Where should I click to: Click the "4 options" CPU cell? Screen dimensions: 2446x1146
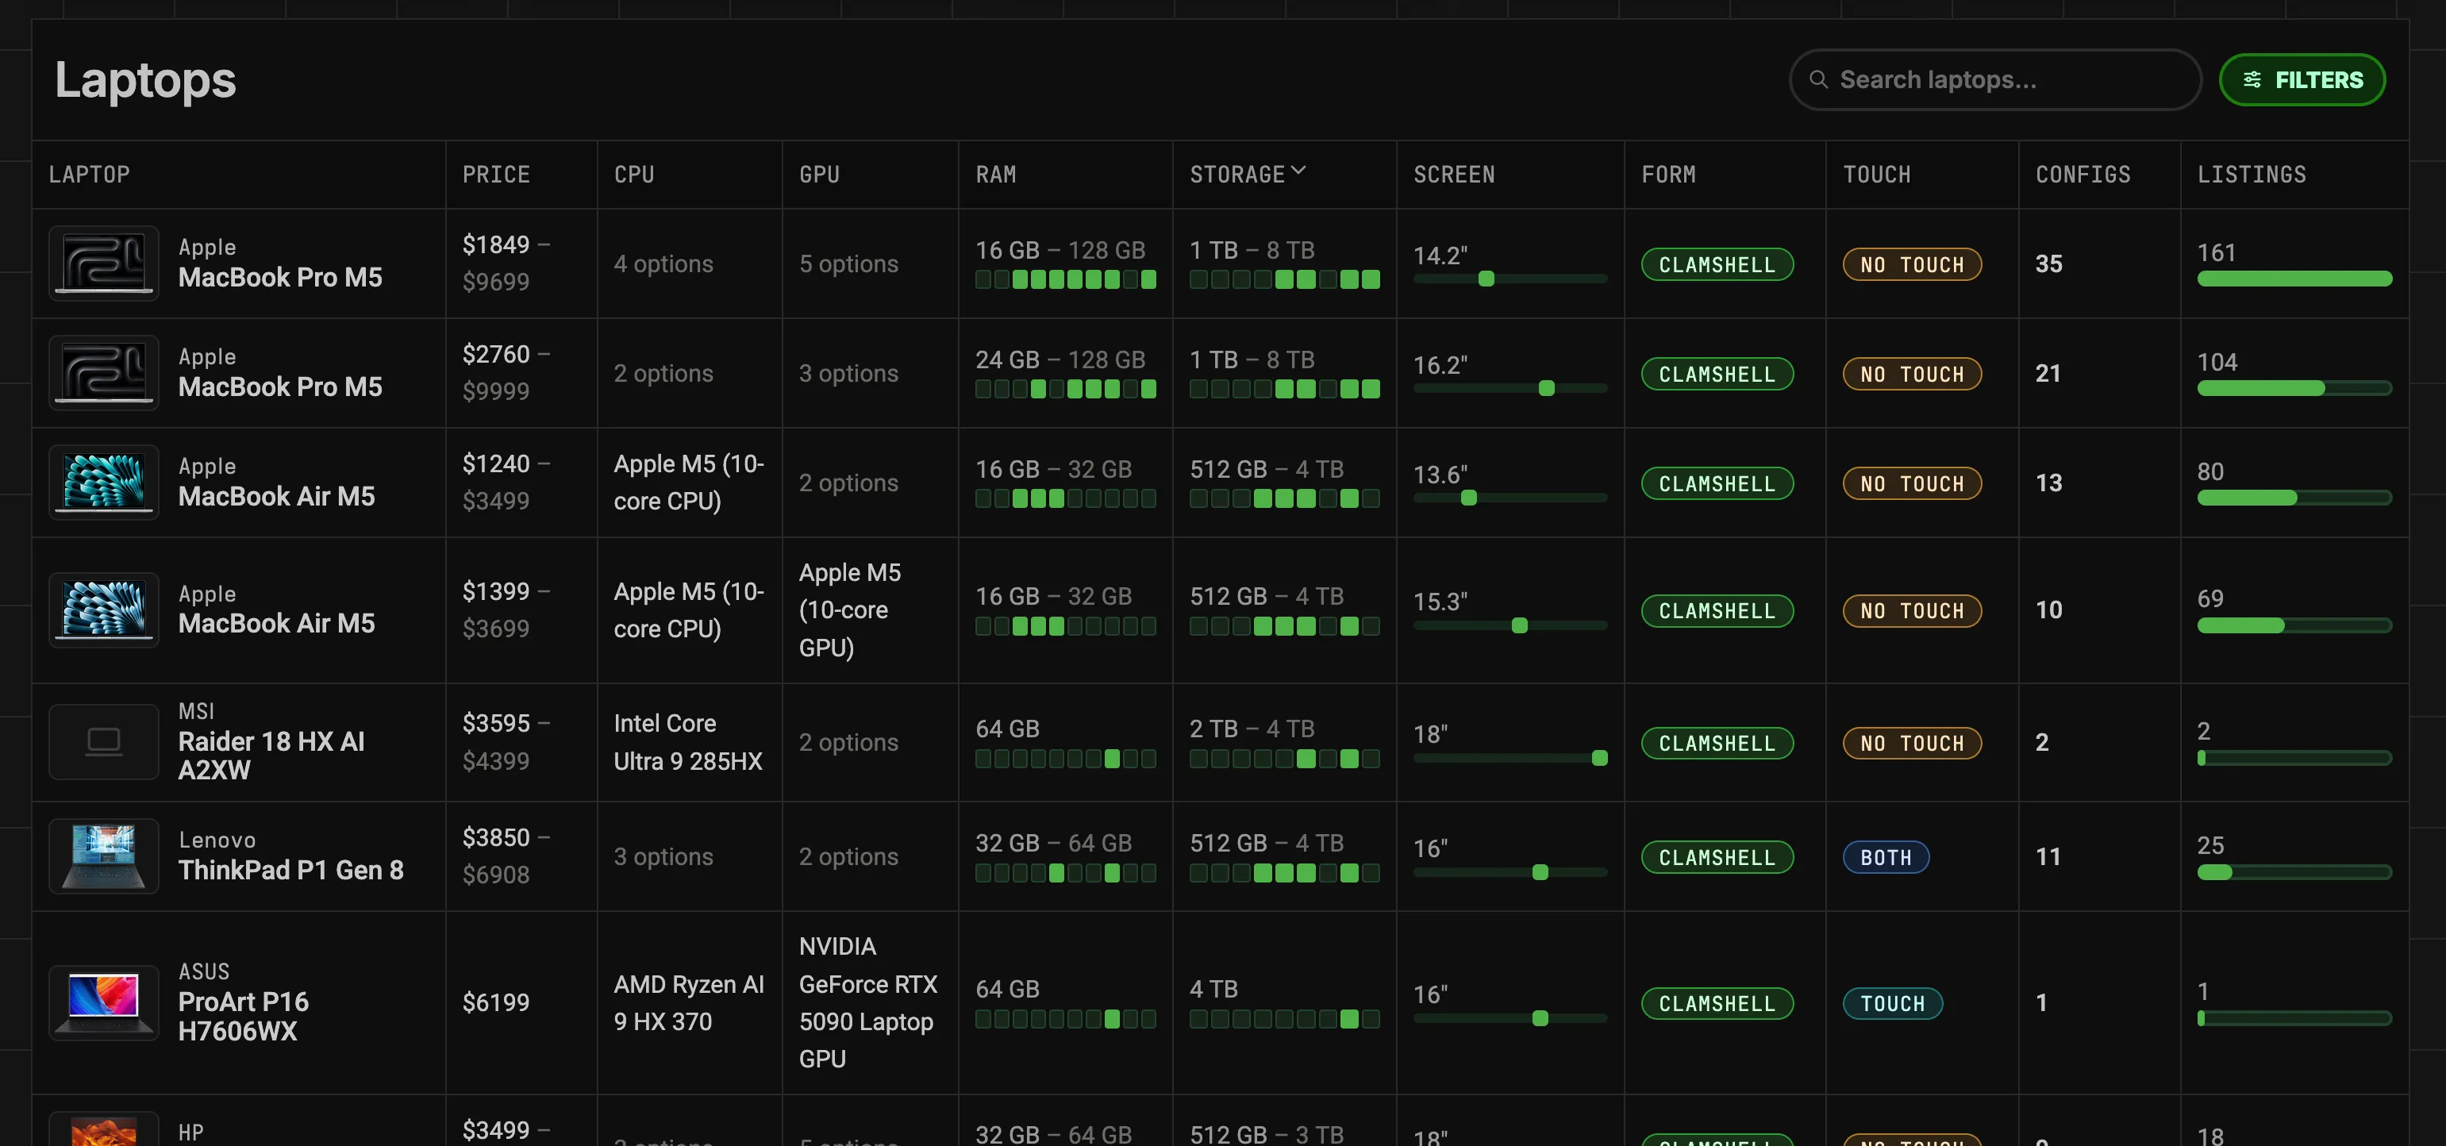click(x=663, y=264)
